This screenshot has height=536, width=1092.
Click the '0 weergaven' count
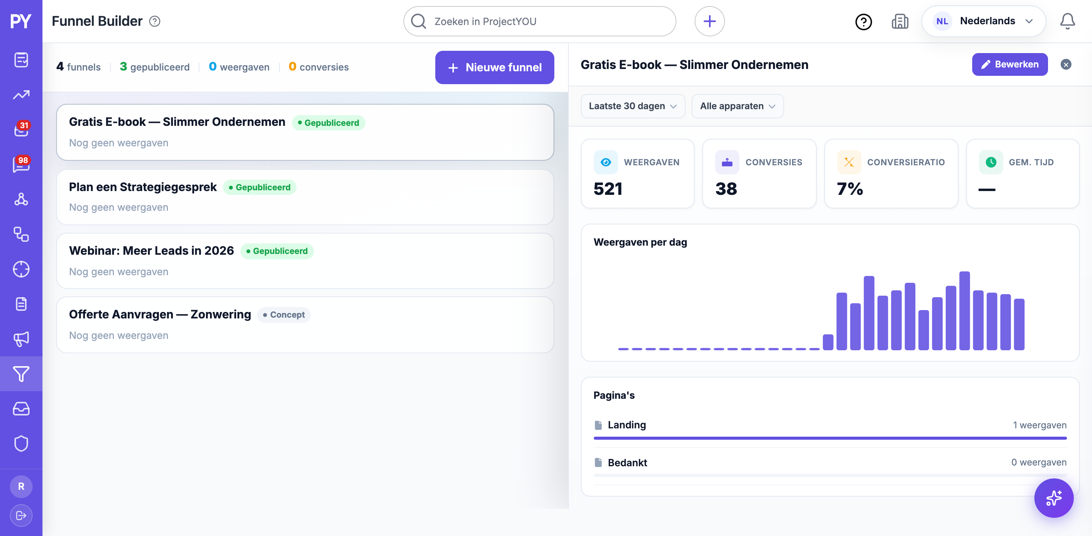point(239,67)
